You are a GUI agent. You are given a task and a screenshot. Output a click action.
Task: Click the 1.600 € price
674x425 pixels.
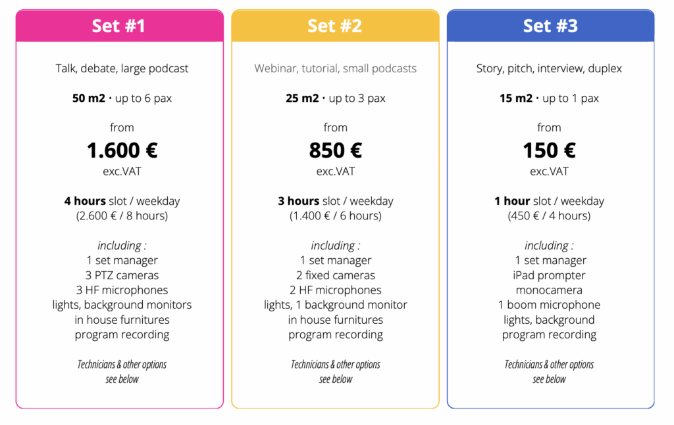pyautogui.click(x=122, y=150)
